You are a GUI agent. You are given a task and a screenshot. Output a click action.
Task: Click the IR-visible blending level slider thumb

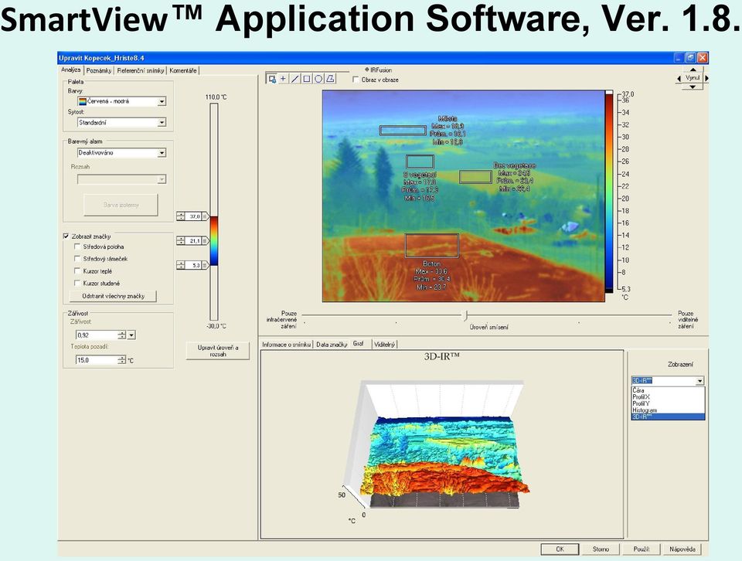[x=465, y=315]
